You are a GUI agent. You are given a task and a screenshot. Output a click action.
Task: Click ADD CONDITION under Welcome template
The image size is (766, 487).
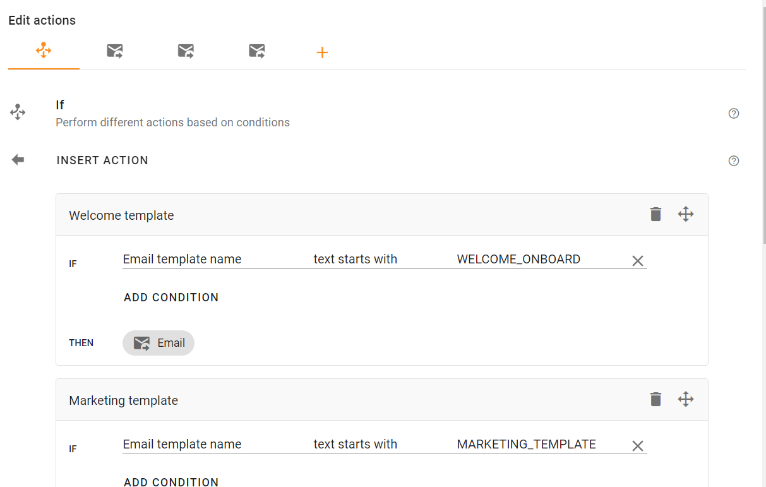click(171, 298)
